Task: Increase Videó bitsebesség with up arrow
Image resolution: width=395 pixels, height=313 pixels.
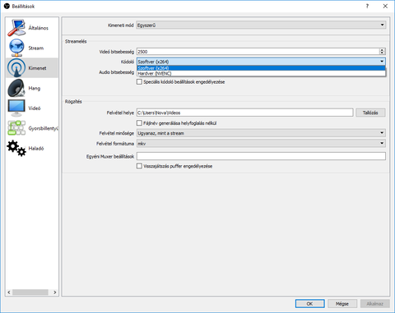Action: click(x=382, y=50)
